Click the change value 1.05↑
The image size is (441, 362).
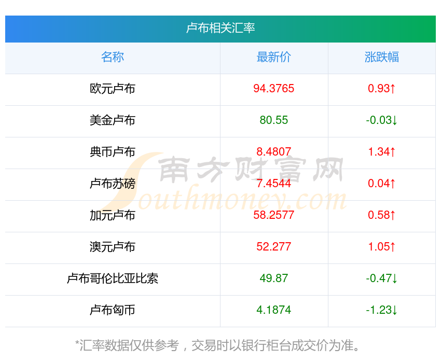382,247
